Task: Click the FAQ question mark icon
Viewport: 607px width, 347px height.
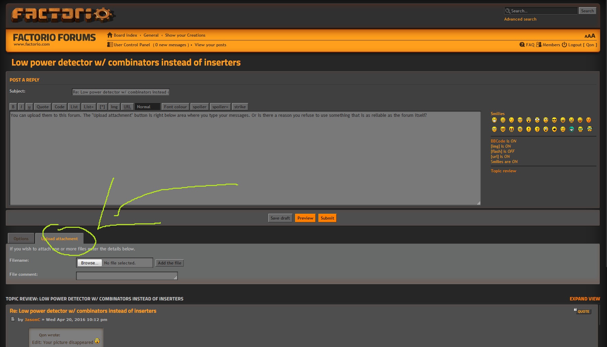Action: [x=522, y=45]
